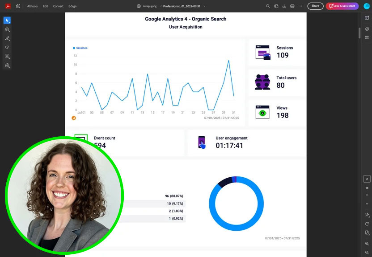Click the 96 (88.07%) table value
372x257 pixels.
pyautogui.click(x=174, y=196)
